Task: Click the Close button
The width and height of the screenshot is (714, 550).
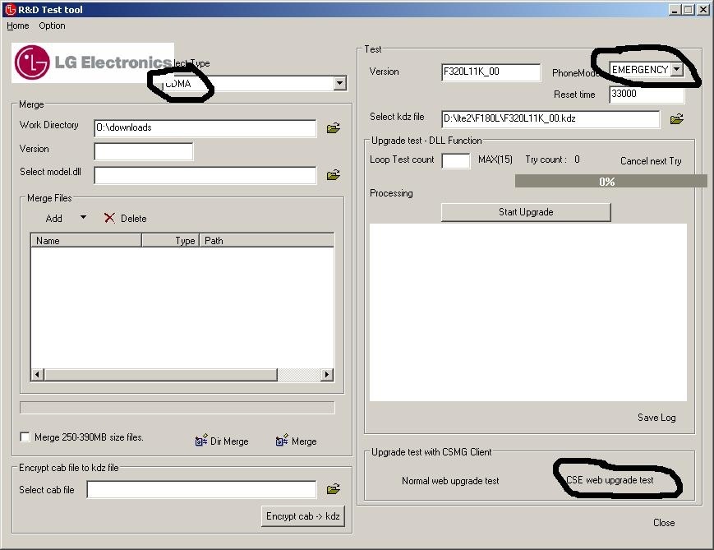Action: pyautogui.click(x=664, y=523)
